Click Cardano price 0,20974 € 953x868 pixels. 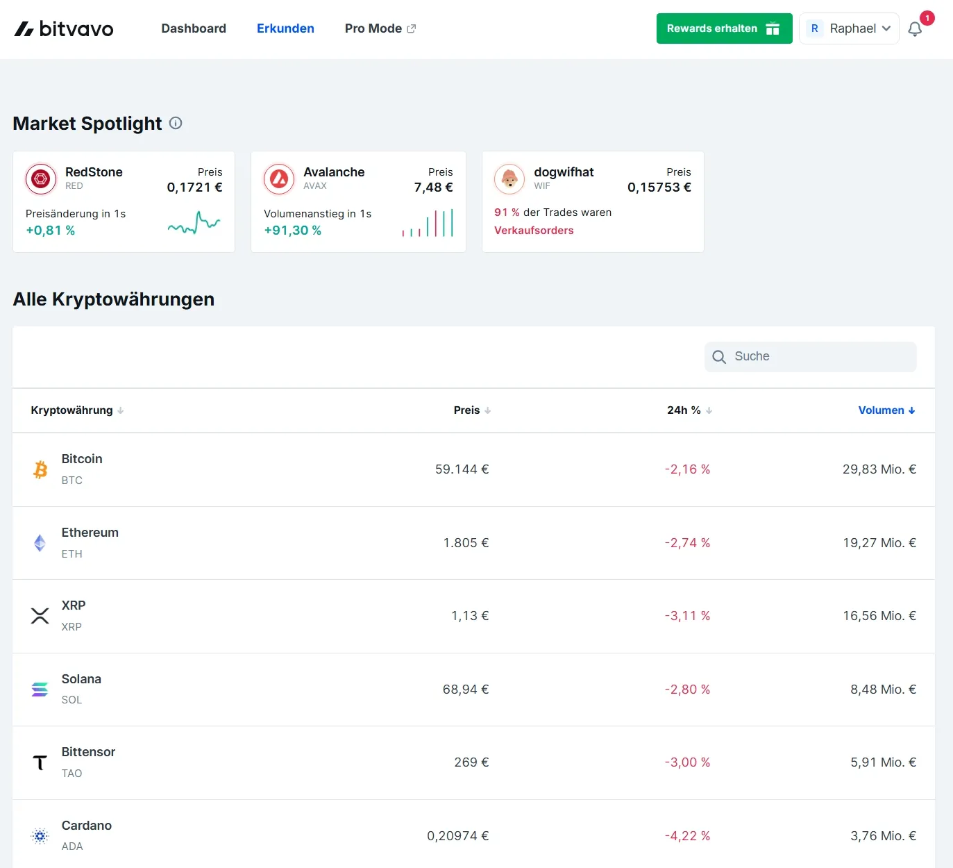click(458, 836)
